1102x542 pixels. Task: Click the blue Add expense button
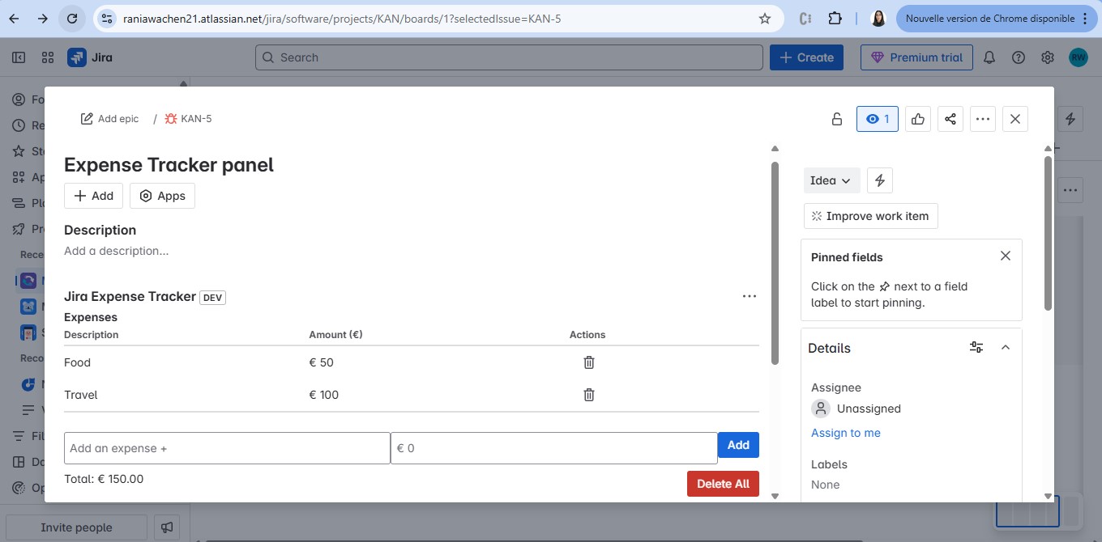pos(738,445)
